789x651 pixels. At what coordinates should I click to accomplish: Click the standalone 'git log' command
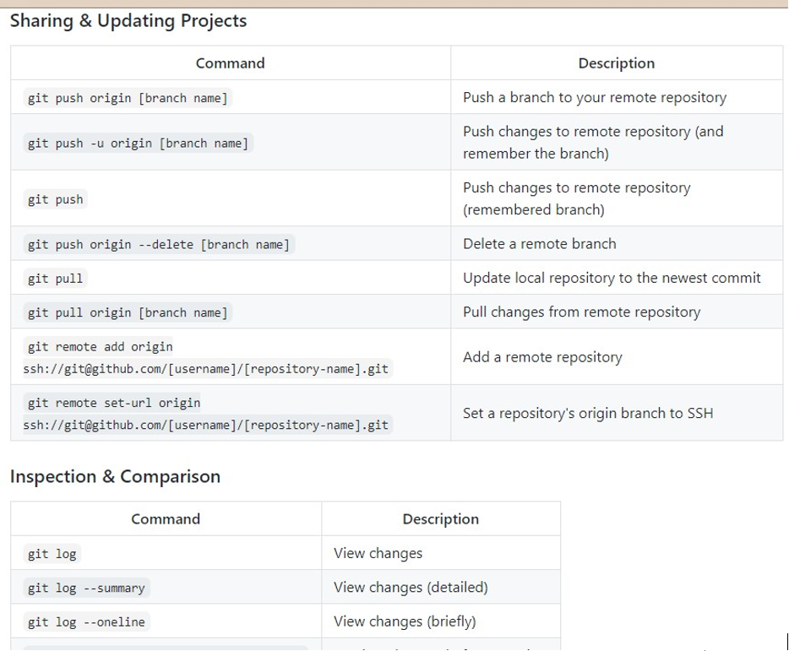(52, 554)
